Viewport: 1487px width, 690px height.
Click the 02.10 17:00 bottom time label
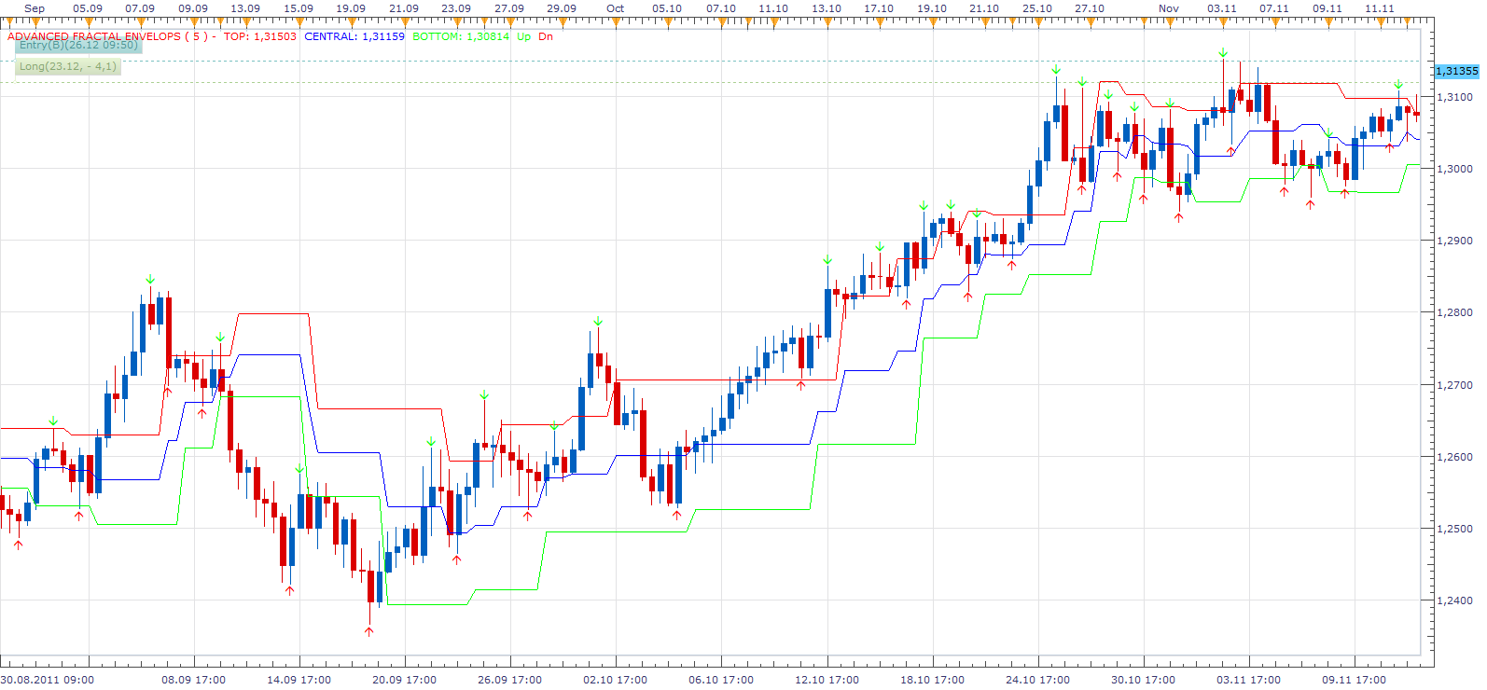tap(616, 680)
